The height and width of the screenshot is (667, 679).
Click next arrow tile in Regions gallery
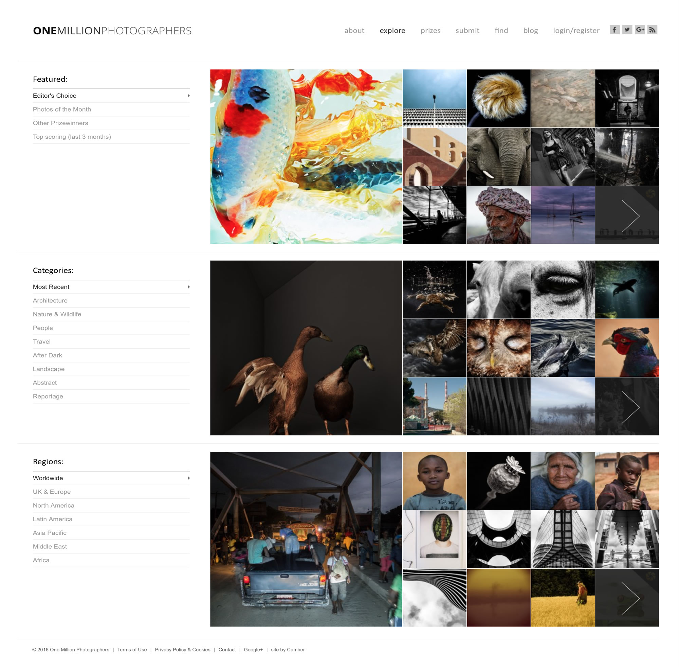627,597
